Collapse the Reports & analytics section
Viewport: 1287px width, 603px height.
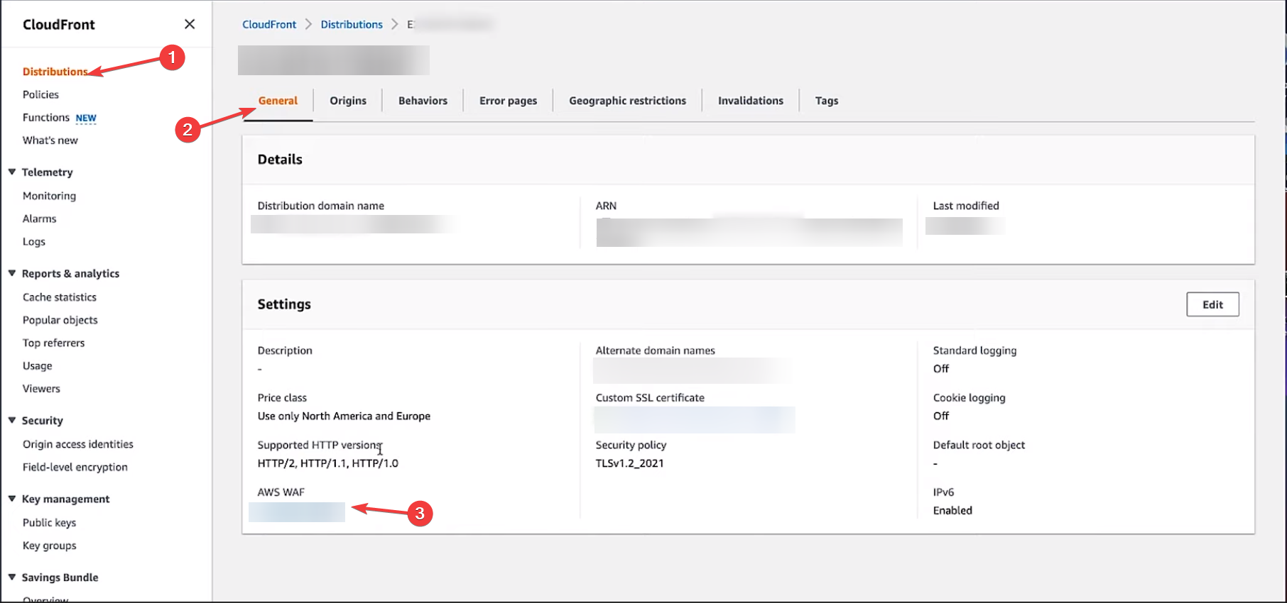pos(12,273)
